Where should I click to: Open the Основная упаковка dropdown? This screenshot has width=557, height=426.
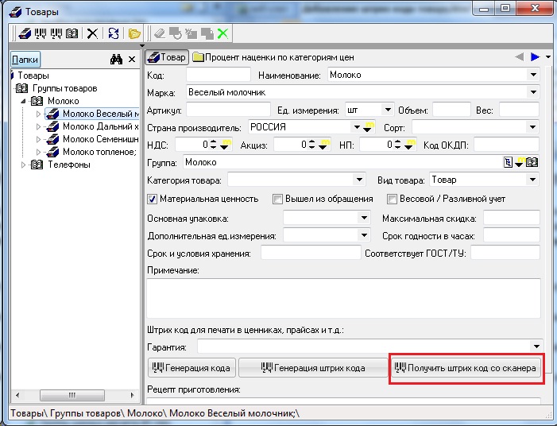(x=364, y=218)
